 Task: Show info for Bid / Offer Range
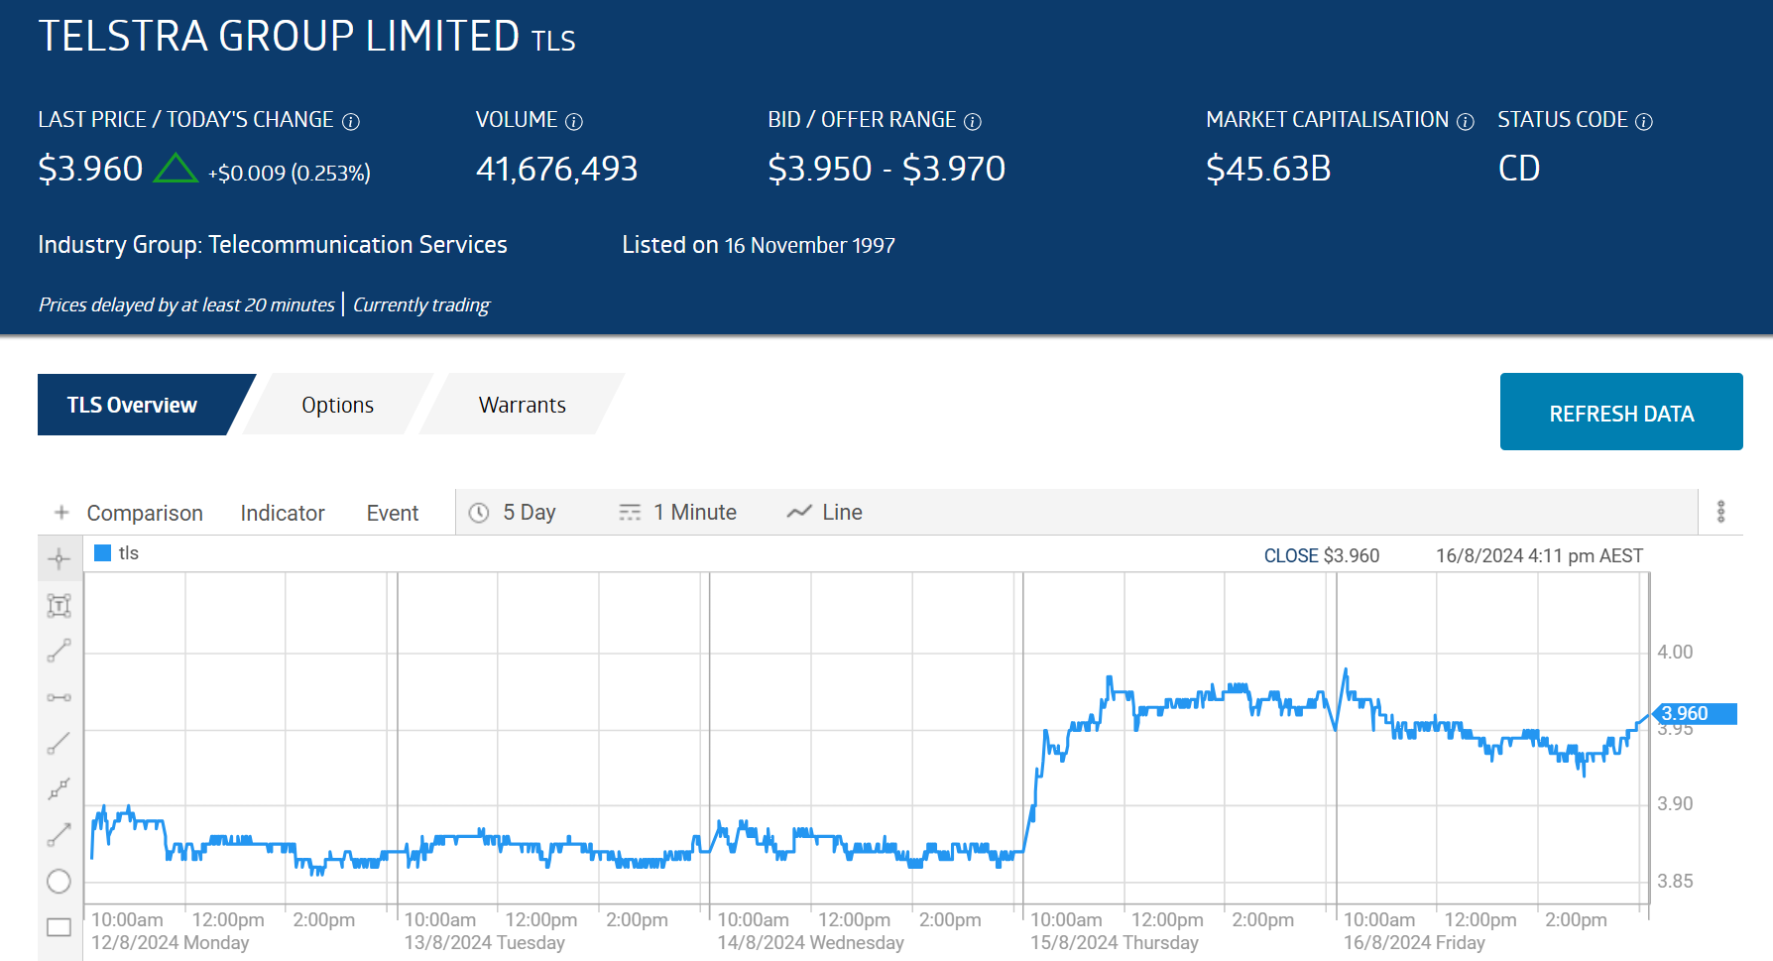973,121
